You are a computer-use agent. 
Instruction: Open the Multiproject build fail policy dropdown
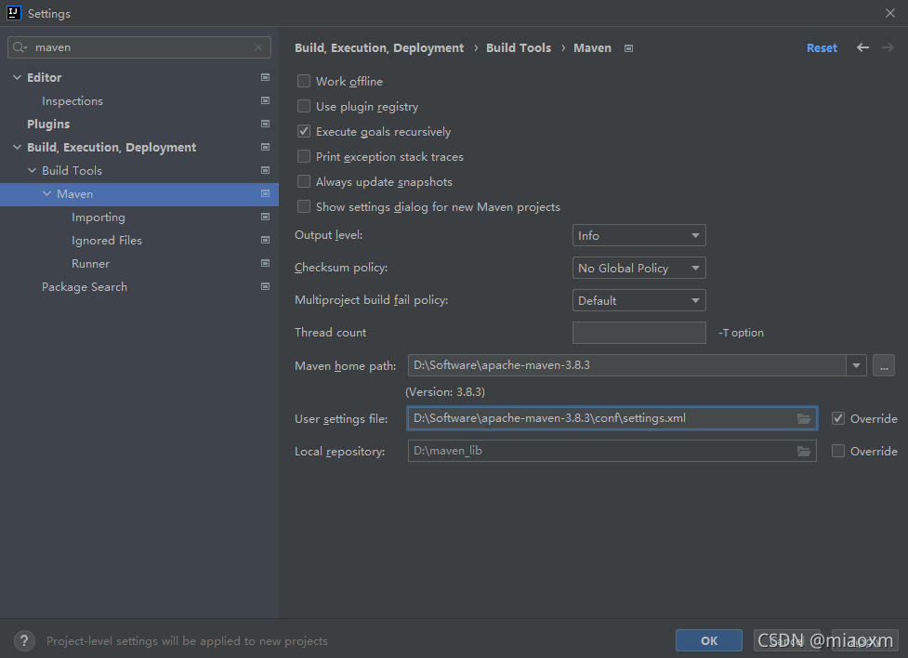[x=638, y=300]
